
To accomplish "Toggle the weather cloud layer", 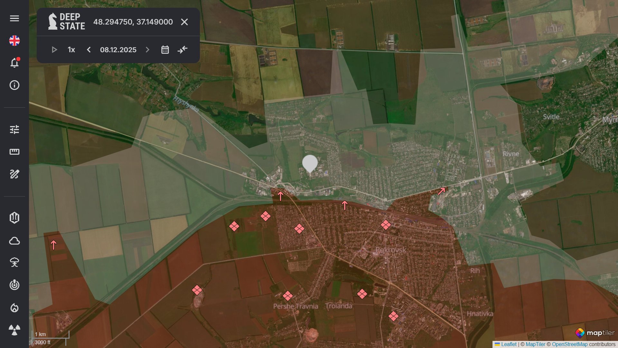I will tap(14, 241).
